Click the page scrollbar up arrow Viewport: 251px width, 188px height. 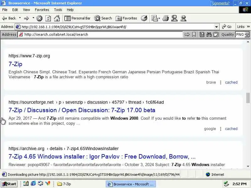pyautogui.click(x=248, y=42)
